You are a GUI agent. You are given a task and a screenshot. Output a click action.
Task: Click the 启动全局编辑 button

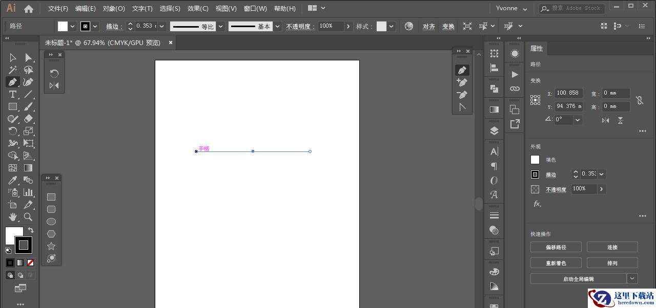click(x=579, y=279)
